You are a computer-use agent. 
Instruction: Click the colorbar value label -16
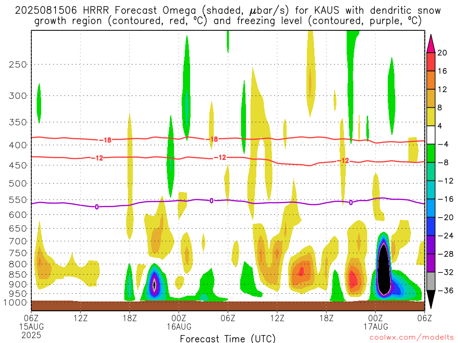point(446,199)
